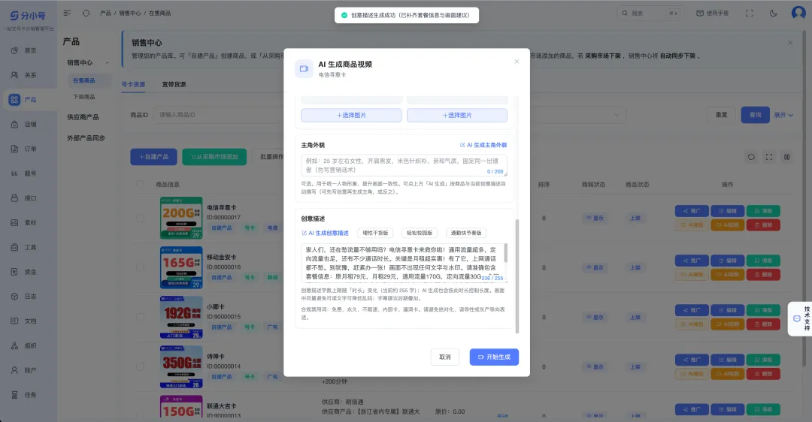Click the left +选择图片 button
The height and width of the screenshot is (422, 812).
pos(351,116)
